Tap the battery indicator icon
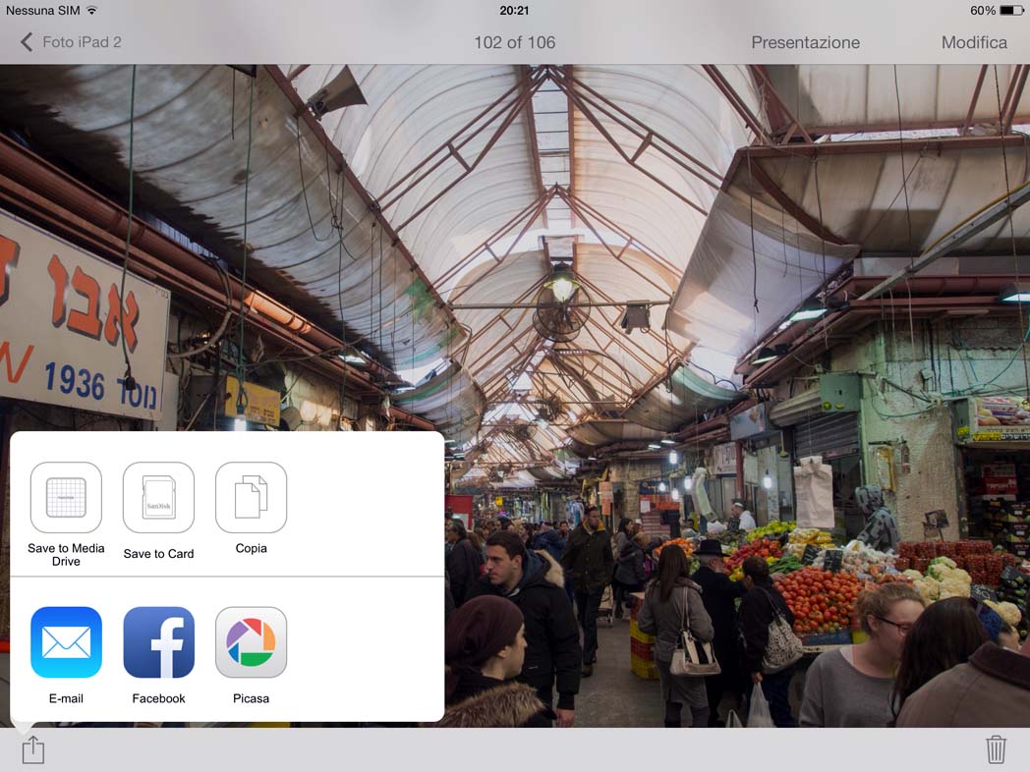 pos(1011,10)
